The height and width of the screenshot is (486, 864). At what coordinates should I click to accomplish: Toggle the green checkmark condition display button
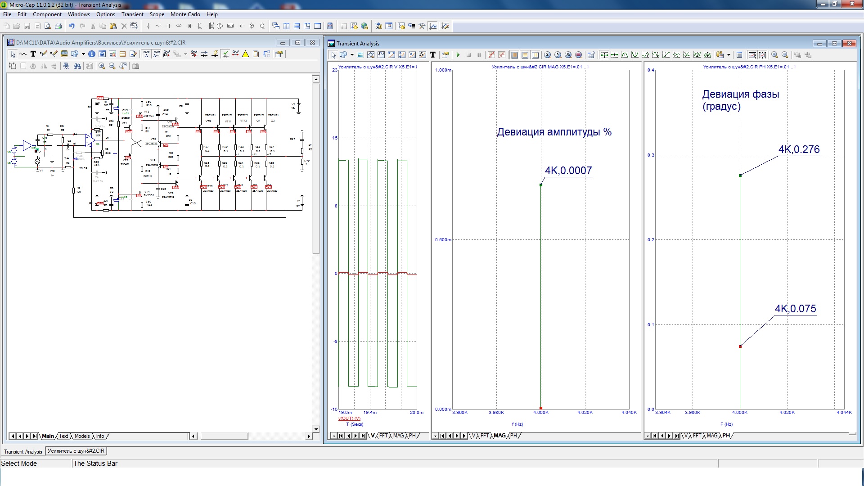pyautogui.click(x=225, y=54)
